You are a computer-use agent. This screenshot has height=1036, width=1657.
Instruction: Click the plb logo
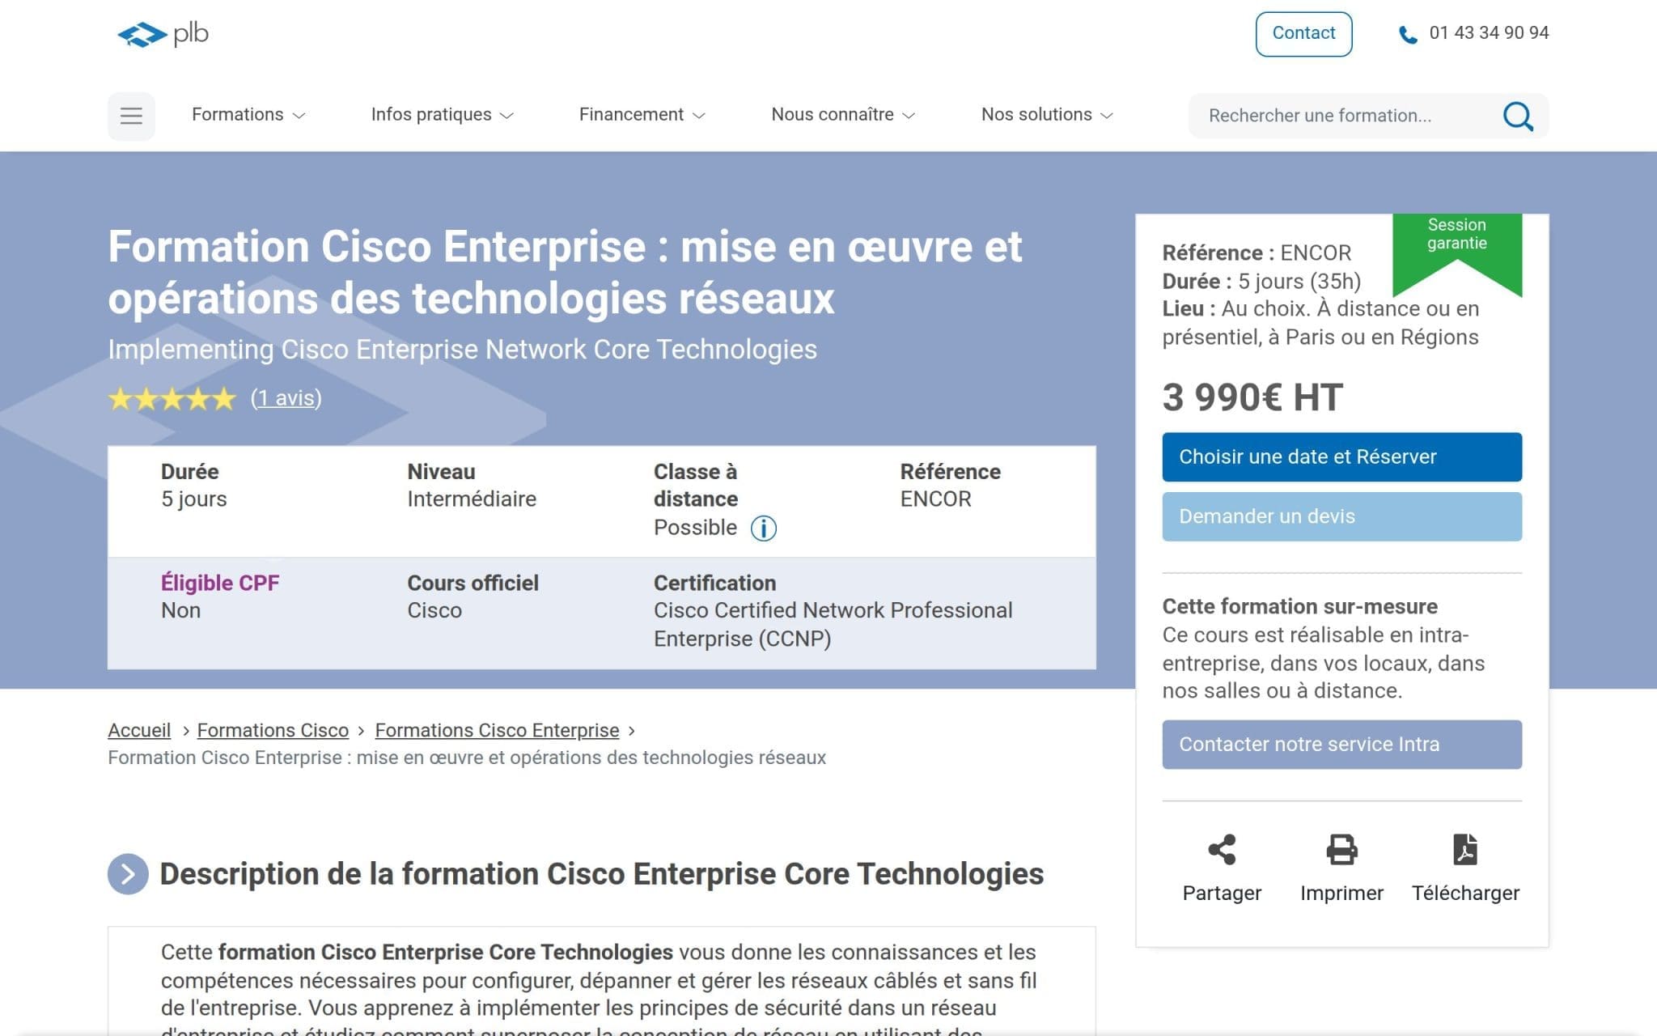click(x=163, y=34)
